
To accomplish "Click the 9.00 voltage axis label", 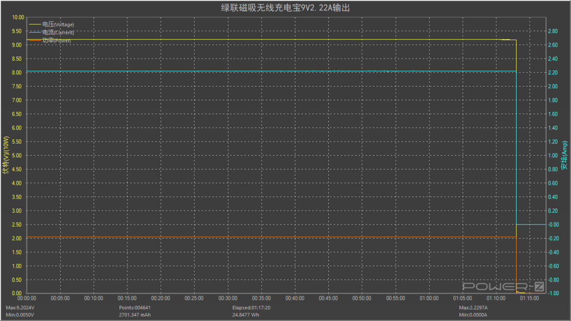I will [x=18, y=45].
